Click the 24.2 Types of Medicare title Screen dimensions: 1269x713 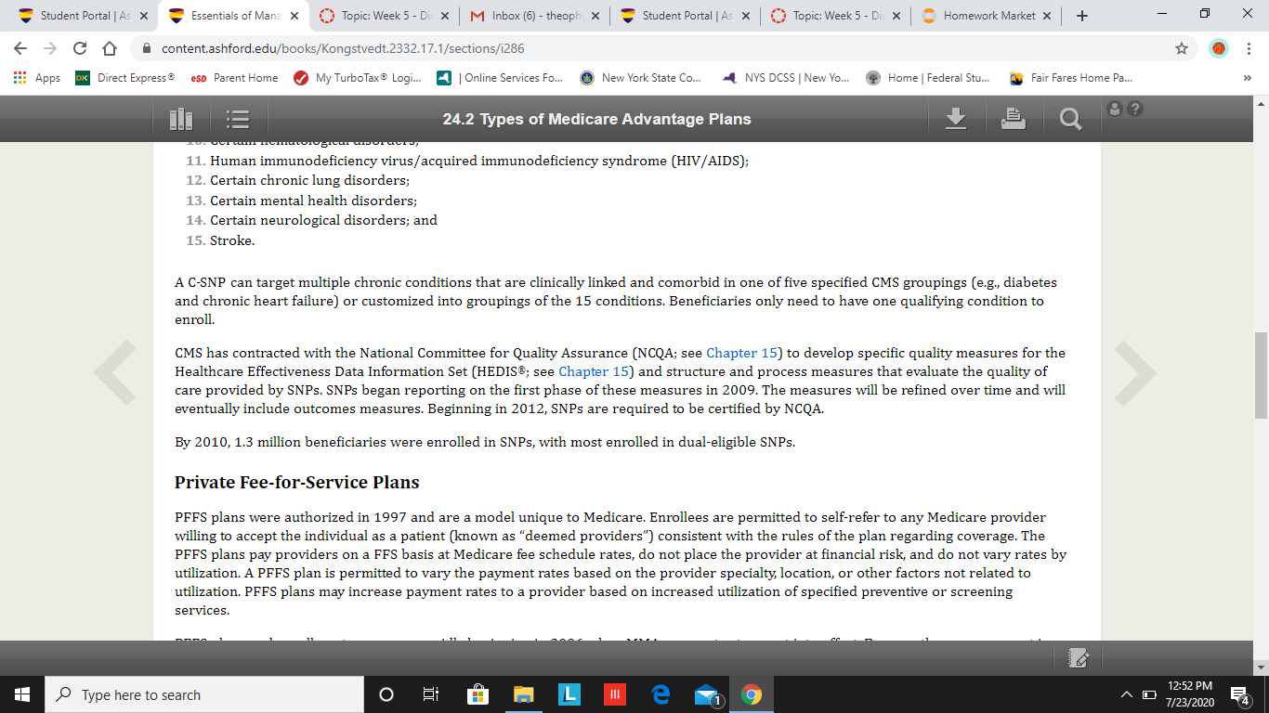(596, 119)
